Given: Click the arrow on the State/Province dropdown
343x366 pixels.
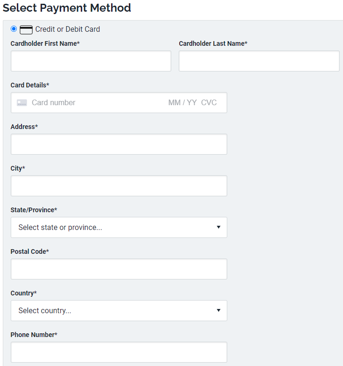Looking at the screenshot, I should [218, 228].
